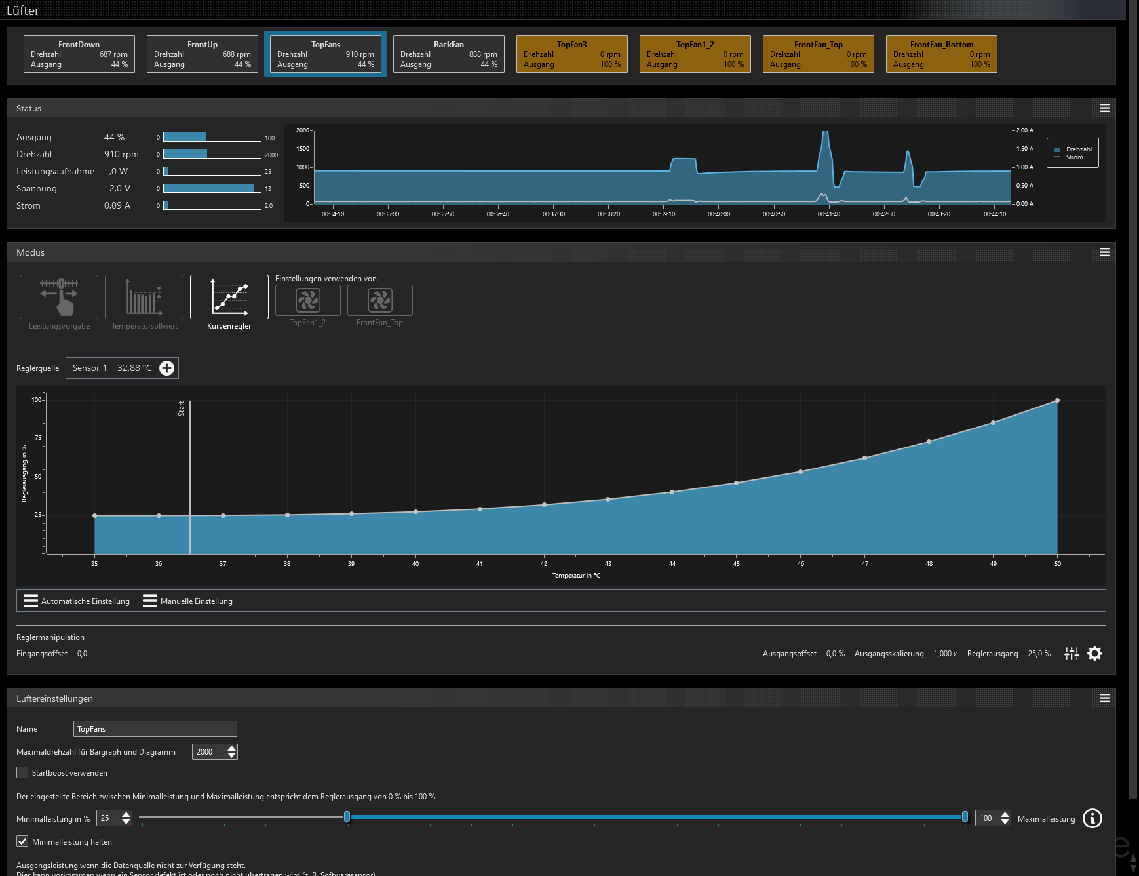Click the sliders icon beside Reglerausgang
The height and width of the screenshot is (876, 1139).
1071,654
